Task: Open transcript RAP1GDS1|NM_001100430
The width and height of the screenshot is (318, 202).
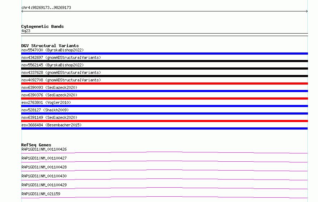Action: click(44, 176)
